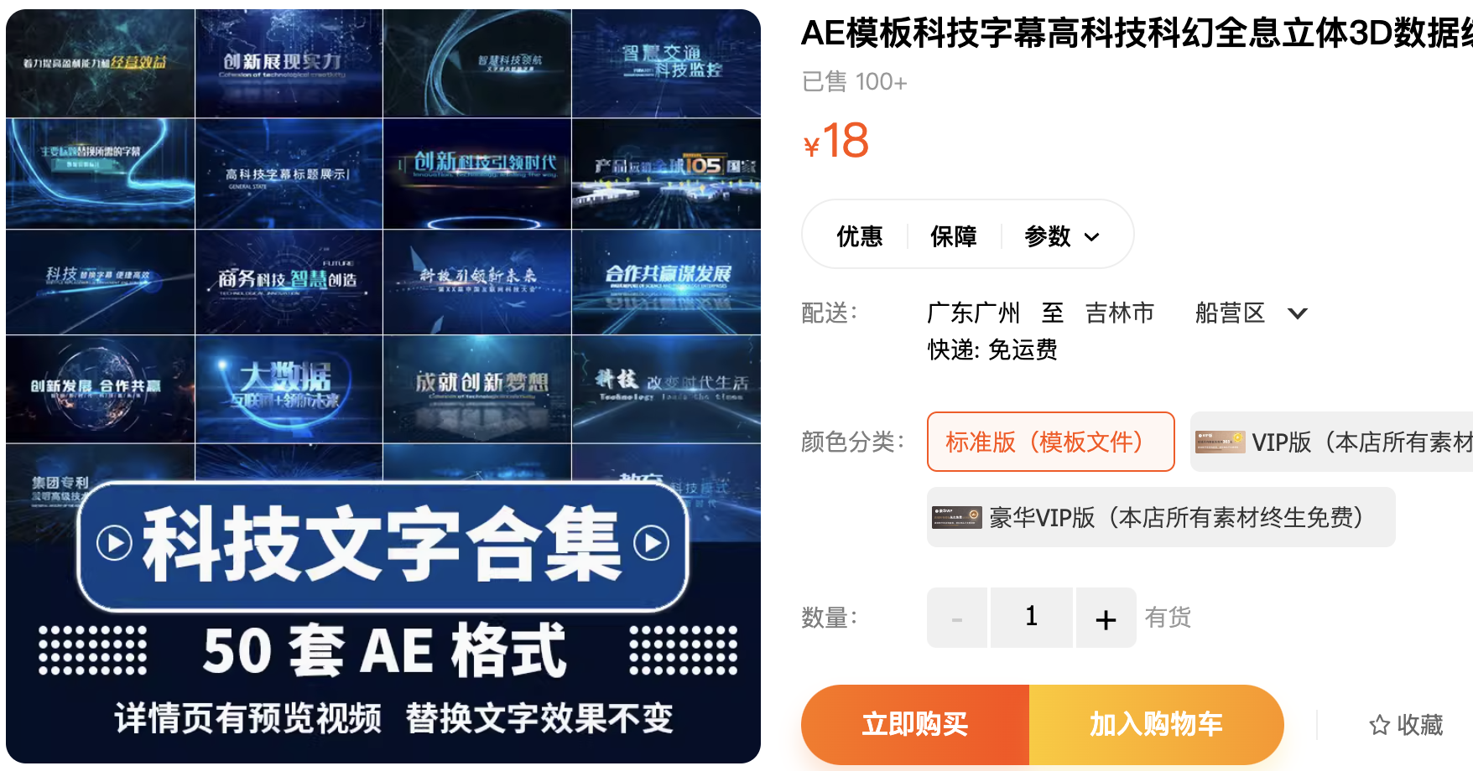The height and width of the screenshot is (771, 1473).
Task: Select 标准版（模板文件）option
Action: (x=1050, y=442)
